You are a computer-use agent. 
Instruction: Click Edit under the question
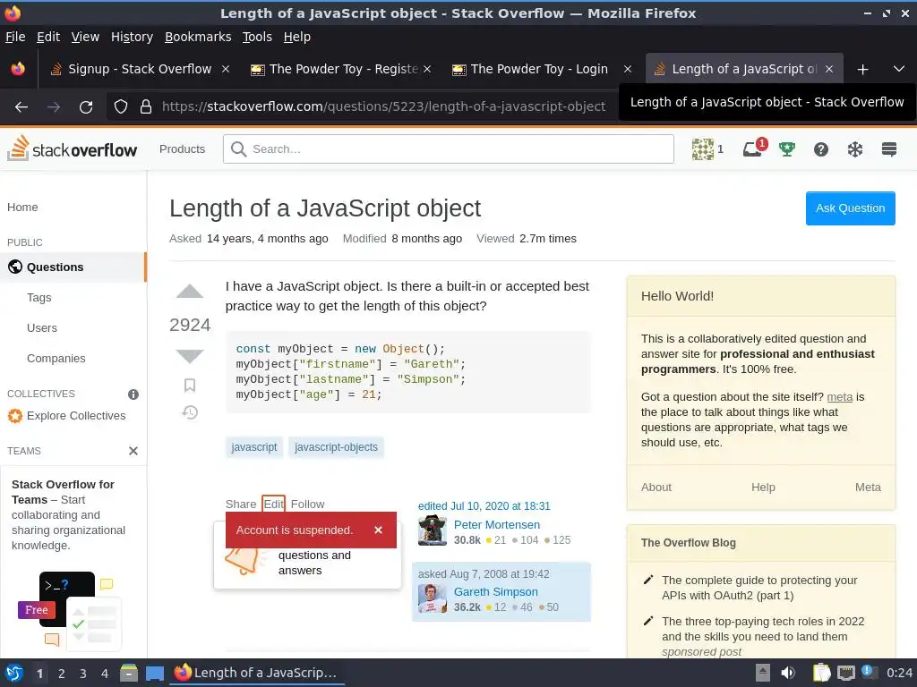pyautogui.click(x=273, y=504)
